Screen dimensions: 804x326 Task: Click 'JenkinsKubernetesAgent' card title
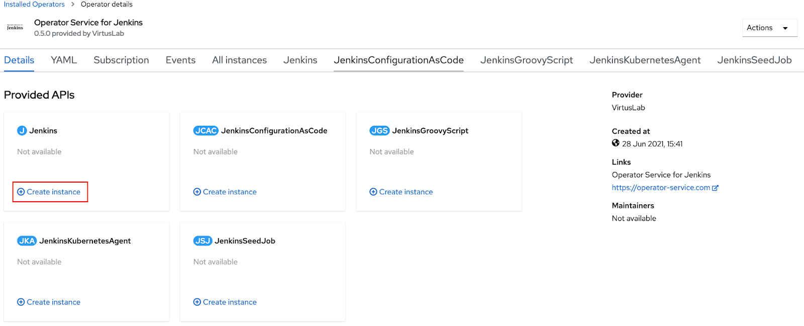coord(85,241)
